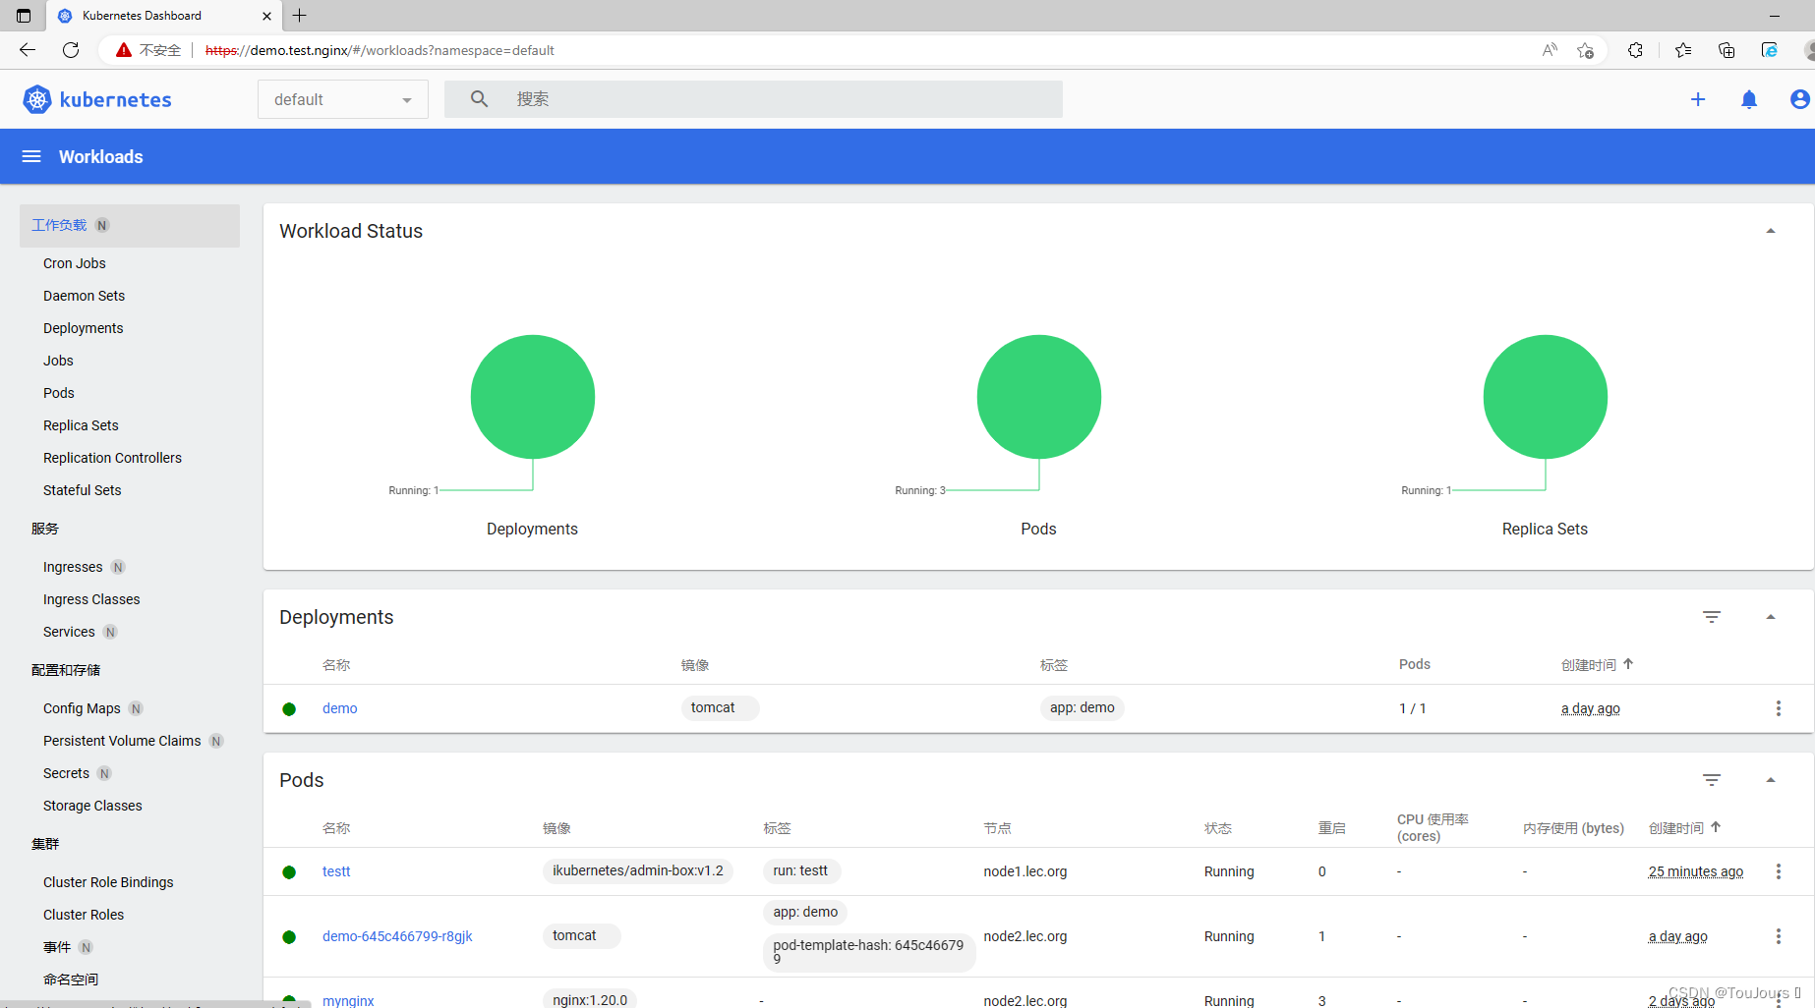
Task: Open the filter icon in Pods panel
Action: 1712,780
